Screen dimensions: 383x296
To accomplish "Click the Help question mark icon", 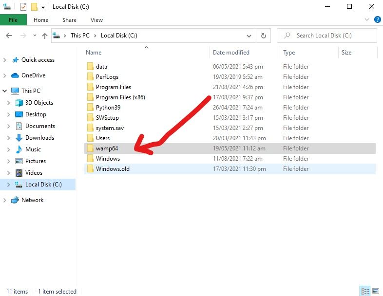I will [377, 19].
